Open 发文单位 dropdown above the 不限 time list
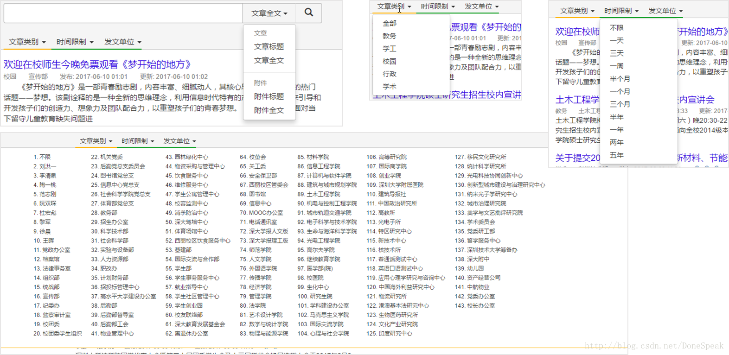The width and height of the screenshot is (729, 355). (665, 11)
